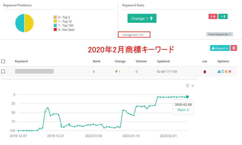The image size is (242, 145).
Task: Click the 0 - Not Seen legend label
Action: click(x=66, y=30)
